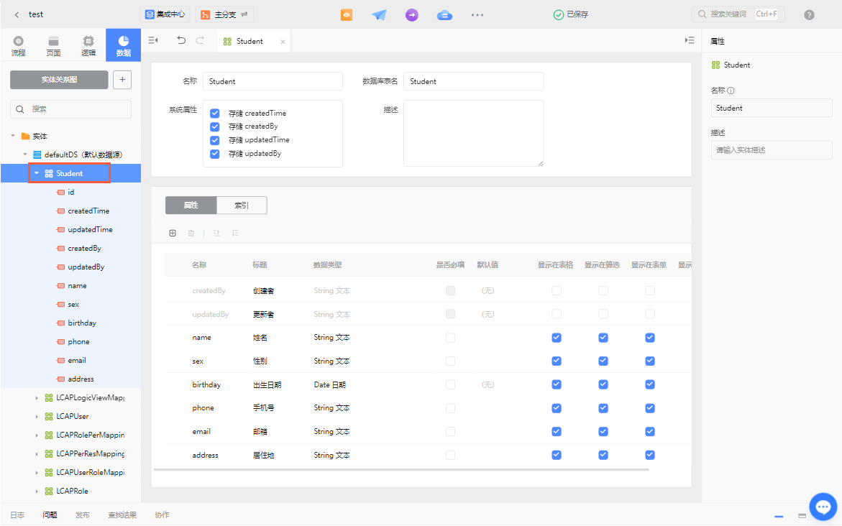Click the orange preview eye icon
Screen dimensions: 842x526
click(x=347, y=15)
